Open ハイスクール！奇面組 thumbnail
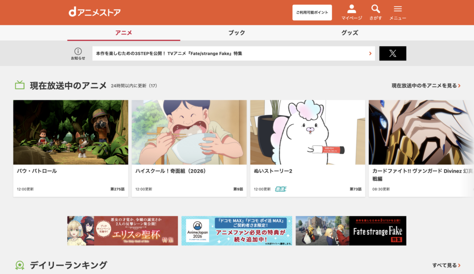 coord(189,132)
